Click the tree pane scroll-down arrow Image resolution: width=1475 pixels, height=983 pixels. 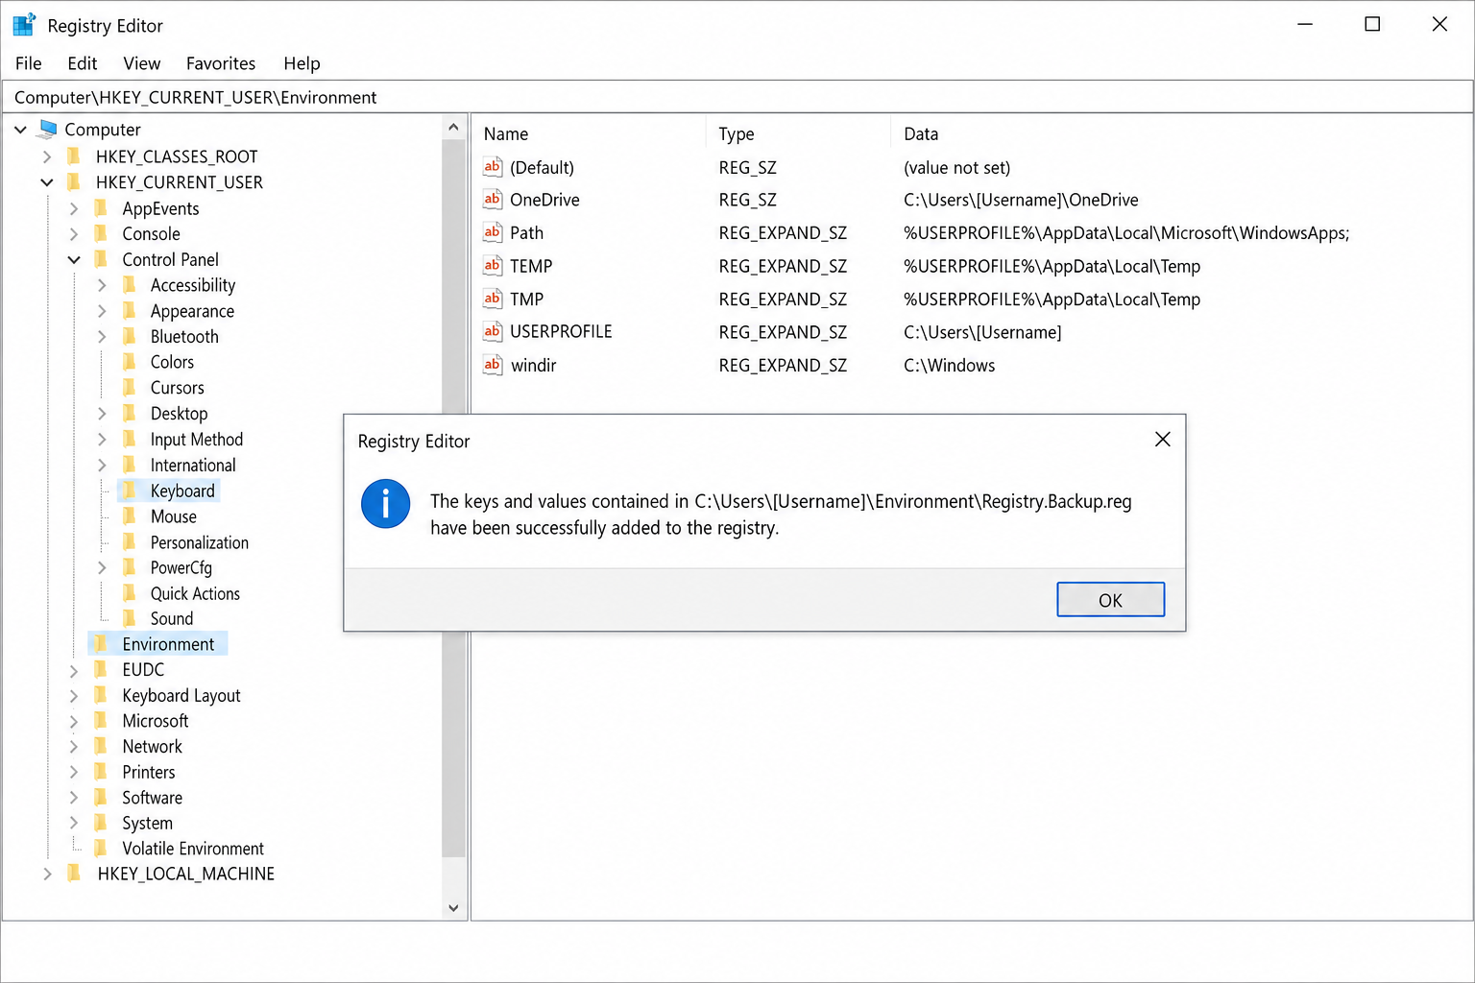pos(453,907)
